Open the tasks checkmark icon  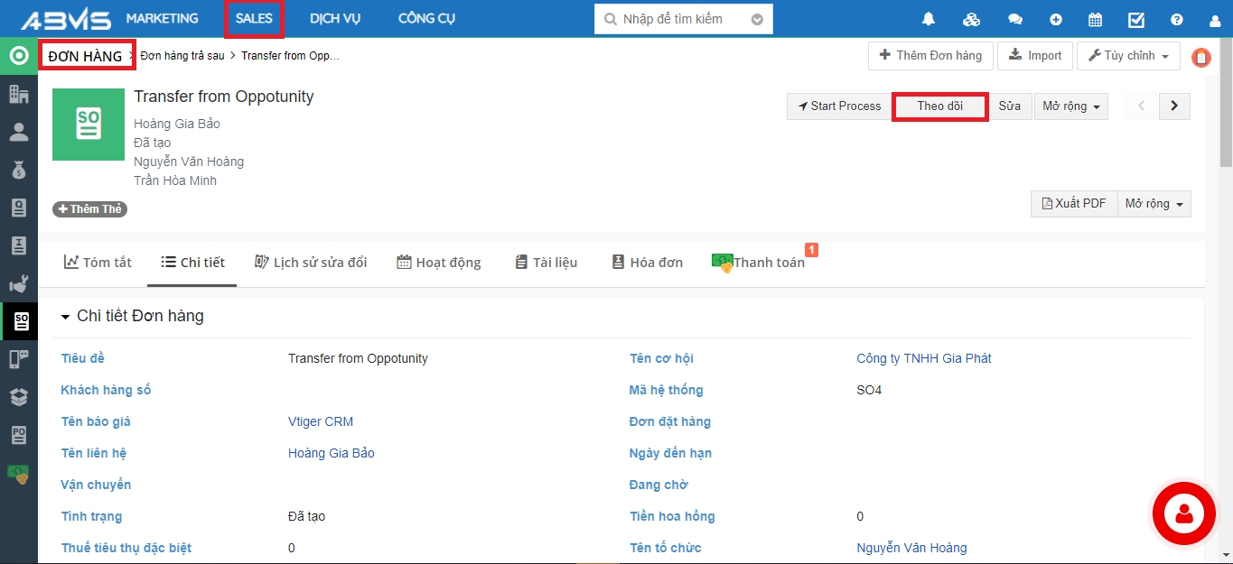pos(1136,20)
